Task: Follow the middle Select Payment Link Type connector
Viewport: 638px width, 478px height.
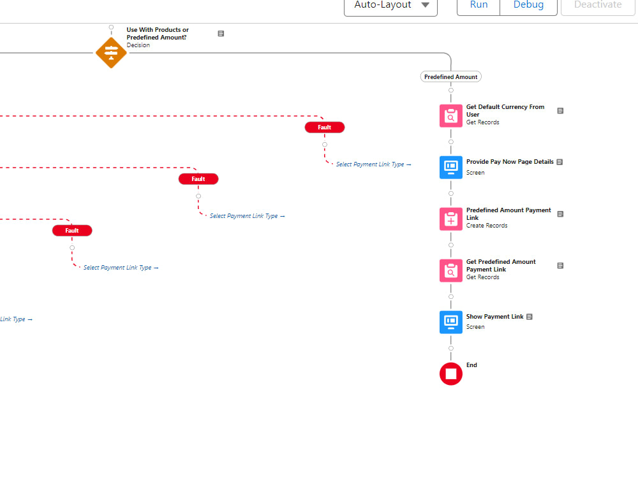Action: 247,216
